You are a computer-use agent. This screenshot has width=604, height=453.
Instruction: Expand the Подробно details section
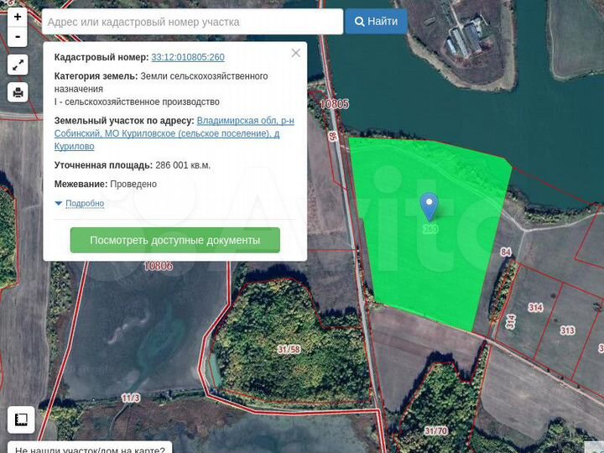pyautogui.click(x=84, y=203)
